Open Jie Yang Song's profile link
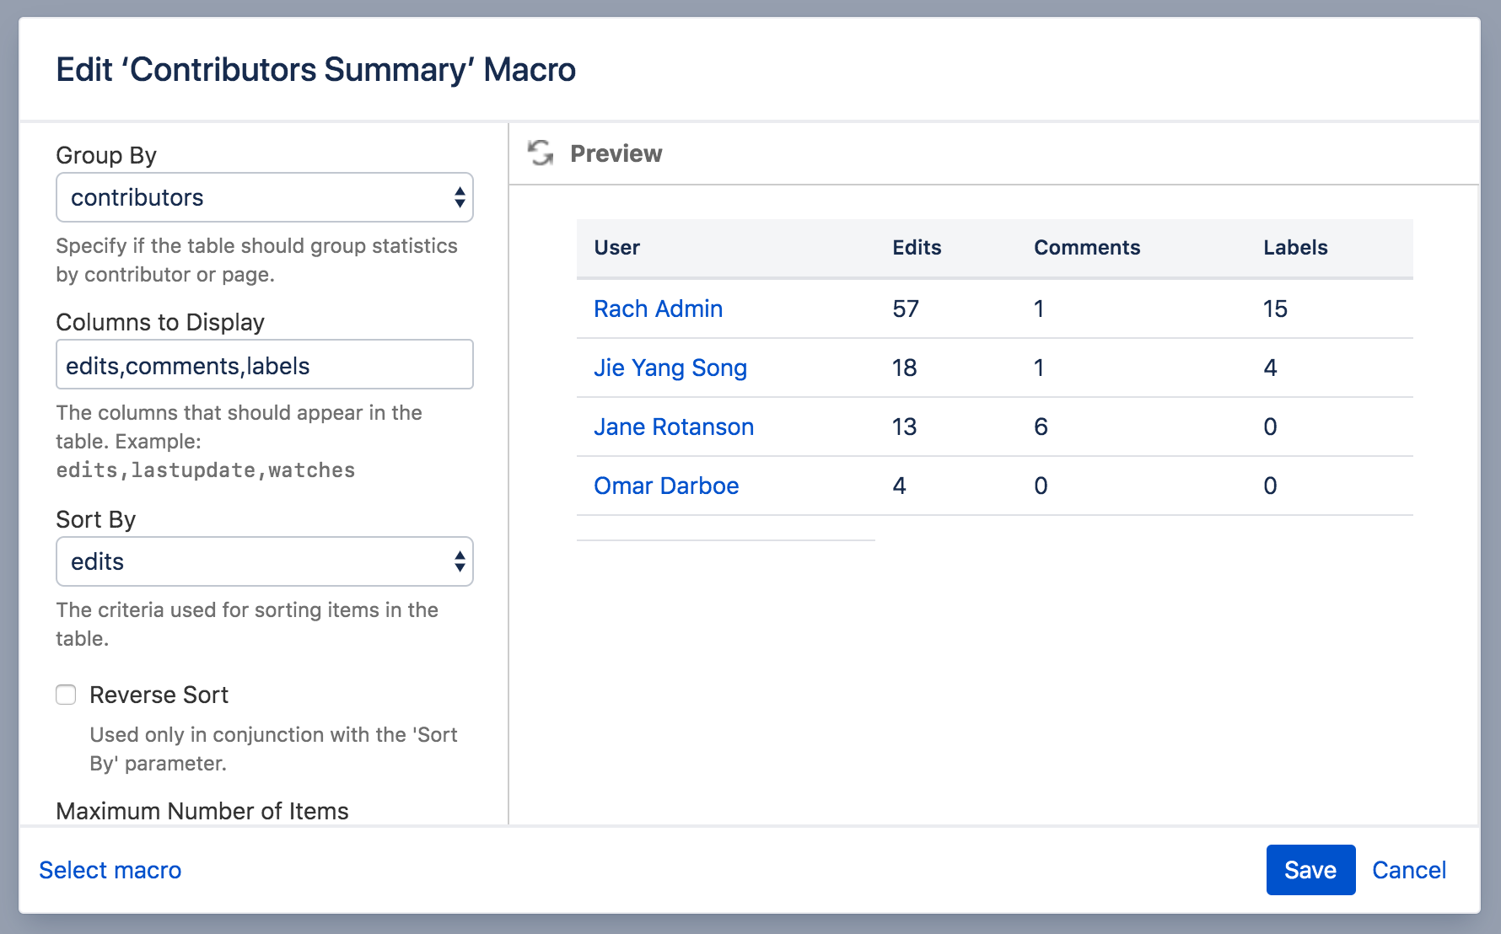The height and width of the screenshot is (934, 1501). click(670, 368)
